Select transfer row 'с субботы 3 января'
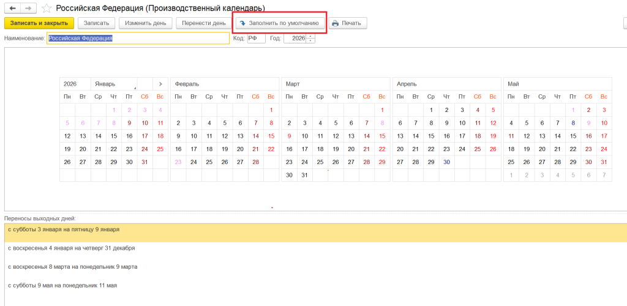627x306 pixels. (315, 233)
